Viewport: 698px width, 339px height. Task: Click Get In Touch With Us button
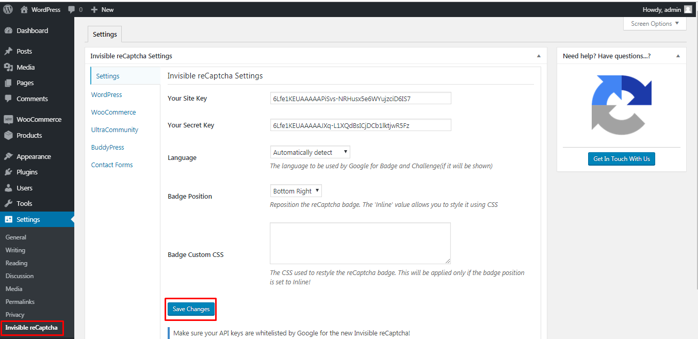[x=622, y=159]
